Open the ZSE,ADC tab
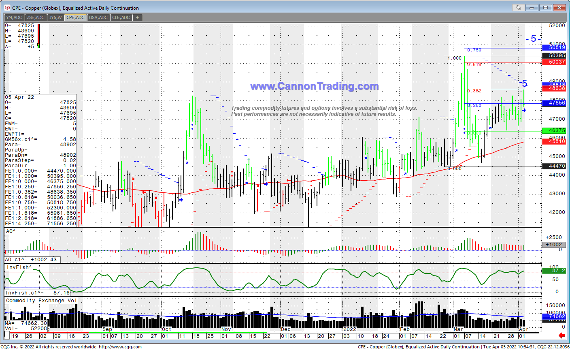570x350 pixels. tap(36, 17)
